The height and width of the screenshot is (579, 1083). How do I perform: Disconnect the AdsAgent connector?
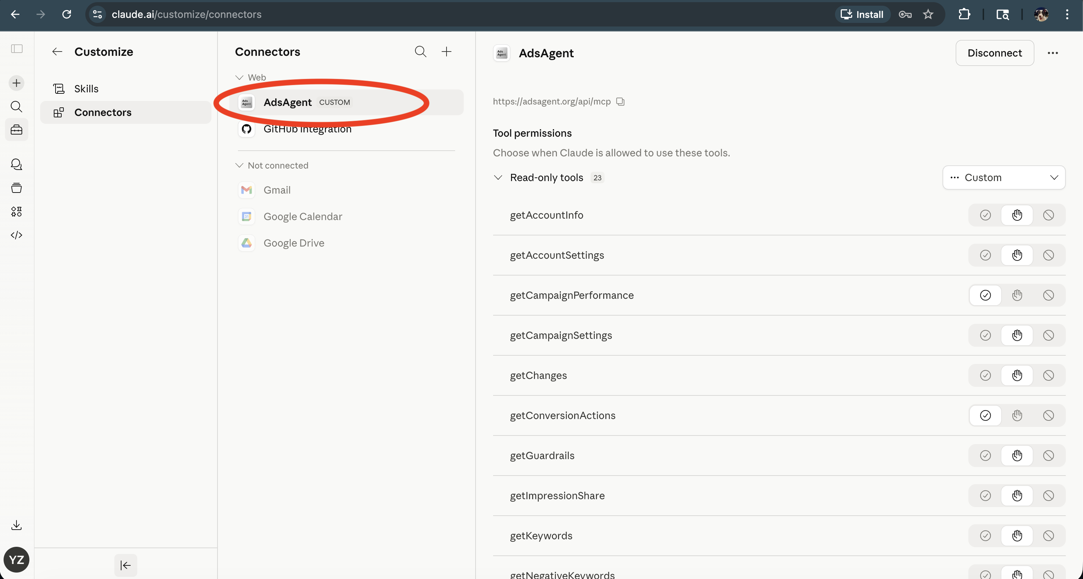click(x=995, y=53)
